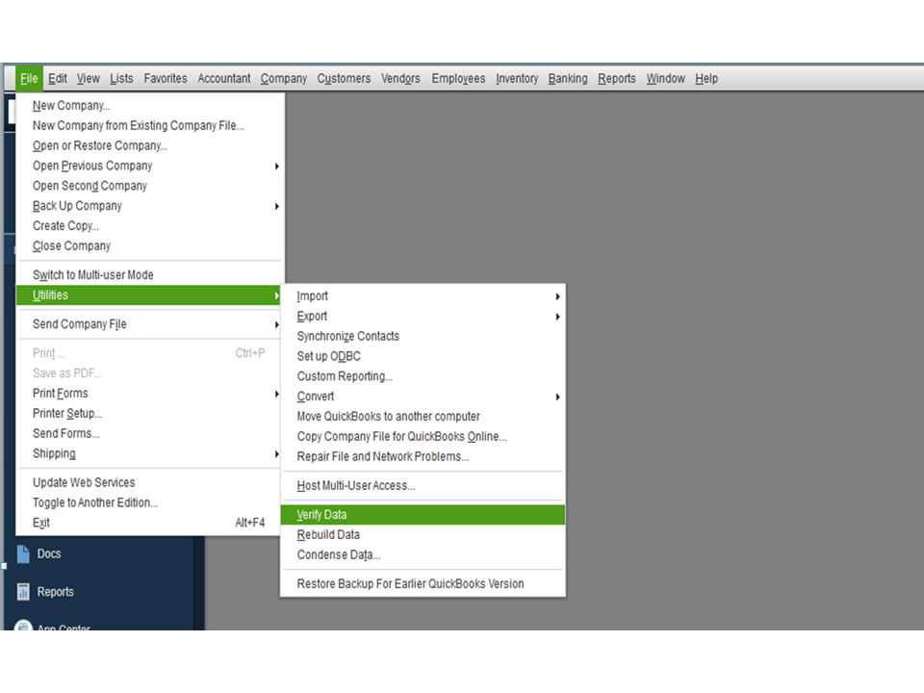This screenshot has height=693, width=924.
Task: Select Open or Restore Company...
Action: 150,145
